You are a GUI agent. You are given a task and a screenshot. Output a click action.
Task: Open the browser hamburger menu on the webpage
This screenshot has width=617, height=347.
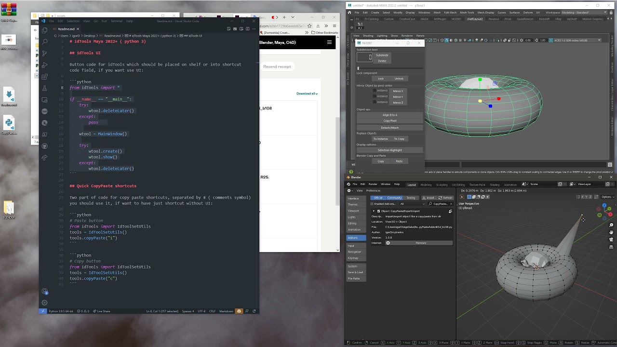point(329,42)
